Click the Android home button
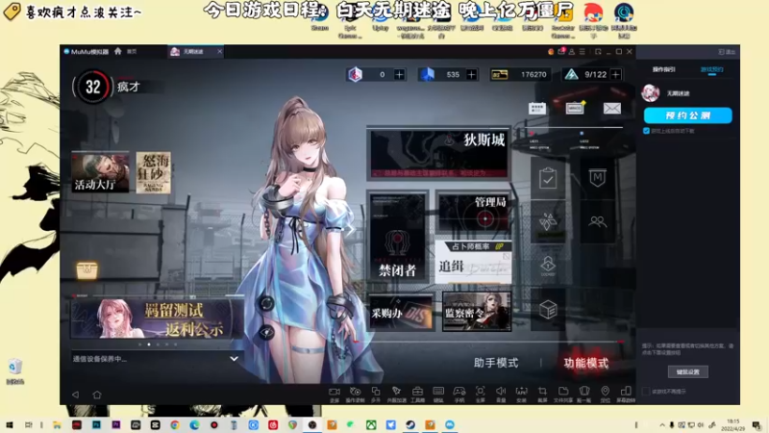The height and width of the screenshot is (433, 769). pos(97,395)
